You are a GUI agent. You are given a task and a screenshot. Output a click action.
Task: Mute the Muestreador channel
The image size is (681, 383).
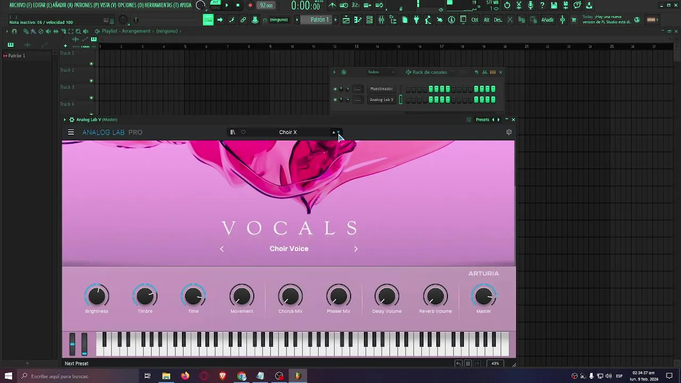(335, 89)
